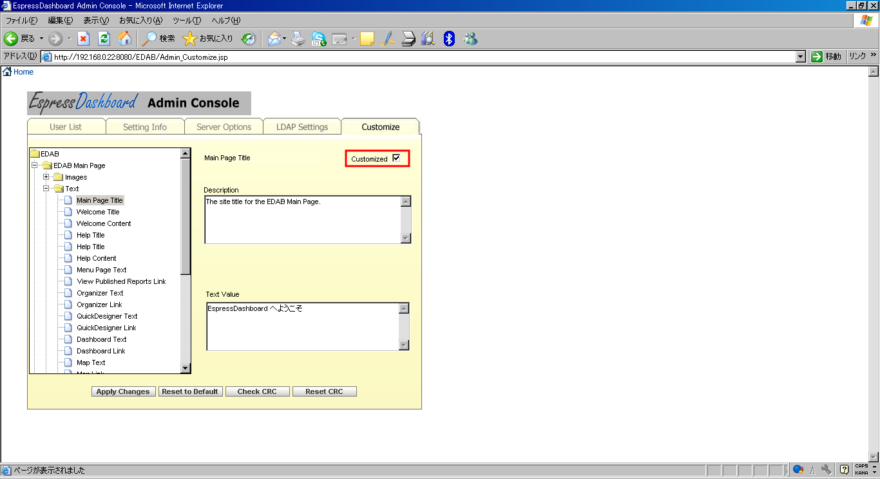Click inside the Text Value textarea

[x=303, y=326]
